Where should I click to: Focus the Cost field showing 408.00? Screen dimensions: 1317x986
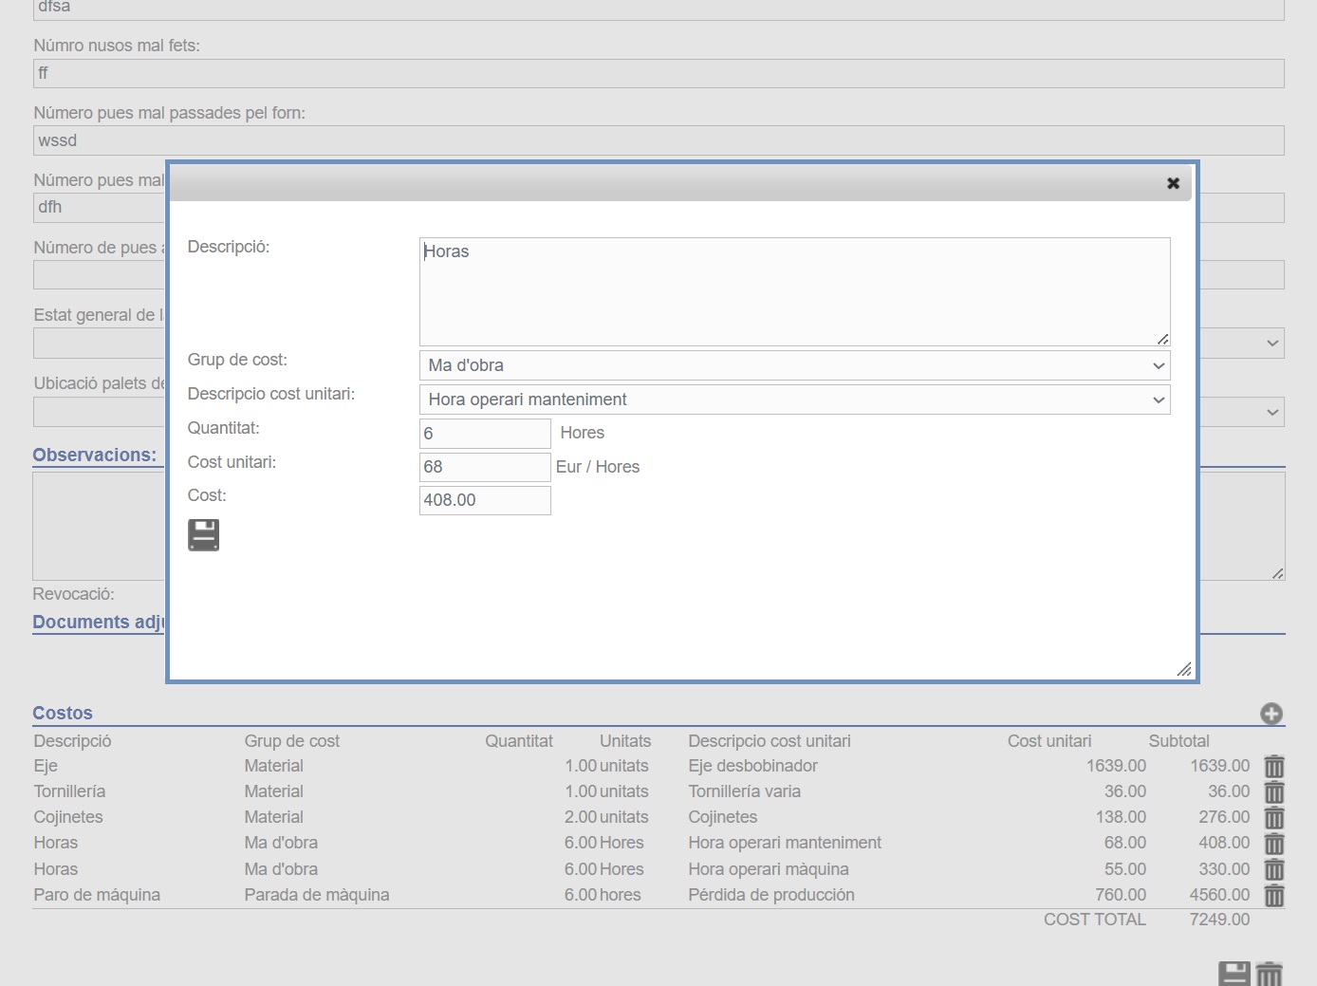[485, 500]
